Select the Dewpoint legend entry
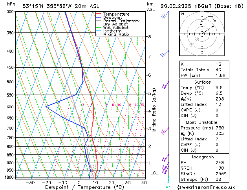 coord(112,18)
